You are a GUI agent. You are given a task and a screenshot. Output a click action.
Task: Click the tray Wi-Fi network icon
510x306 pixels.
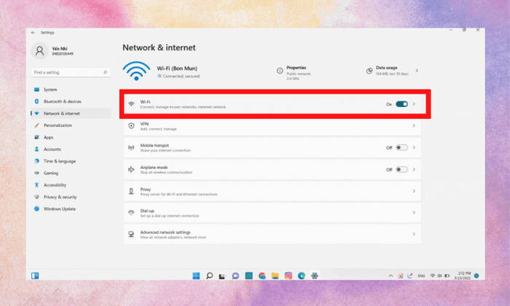433,275
